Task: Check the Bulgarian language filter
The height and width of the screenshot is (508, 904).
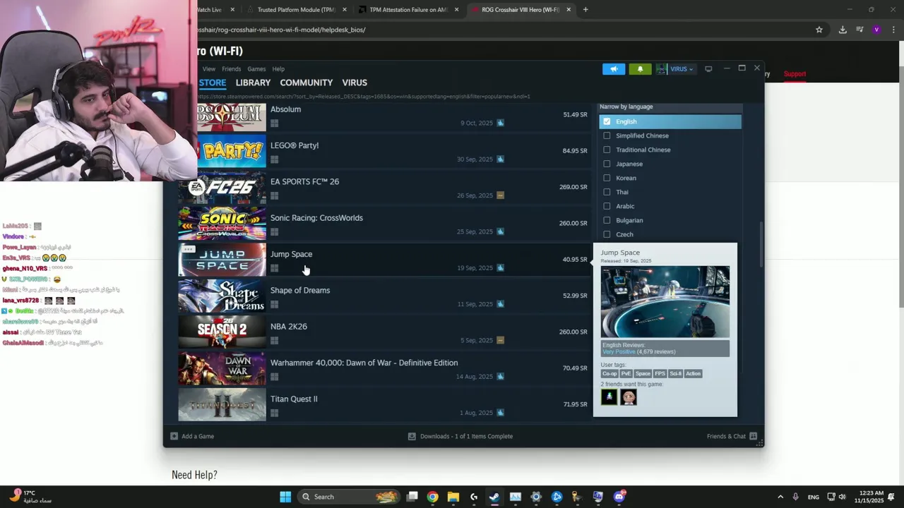Action: coord(607,220)
